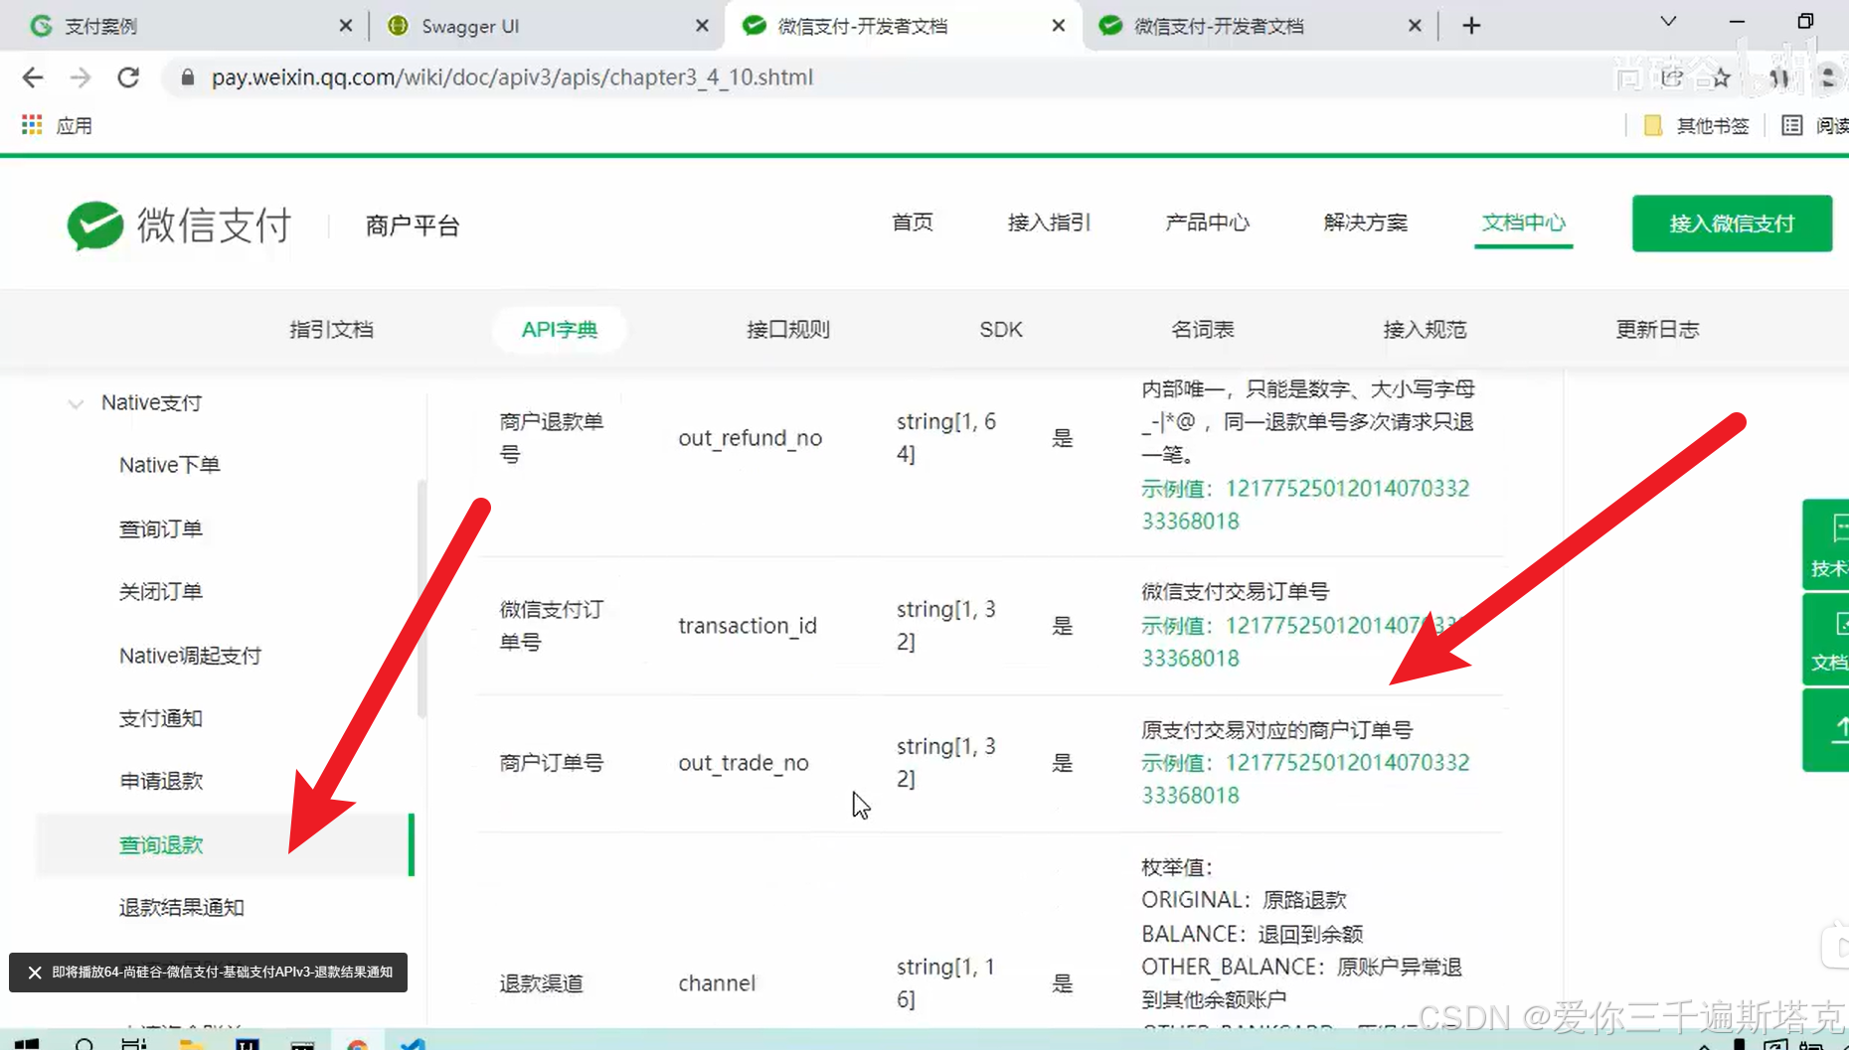Open the Windows Start menu
The height and width of the screenshot is (1050, 1849).
pos(27,1043)
